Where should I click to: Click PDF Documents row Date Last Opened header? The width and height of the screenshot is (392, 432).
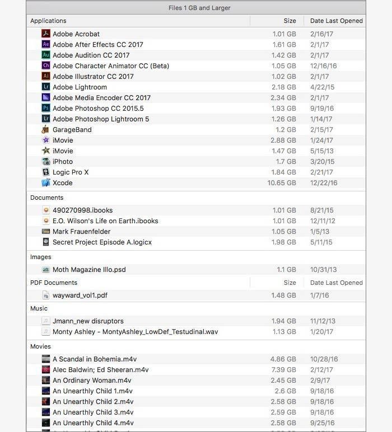(x=337, y=283)
